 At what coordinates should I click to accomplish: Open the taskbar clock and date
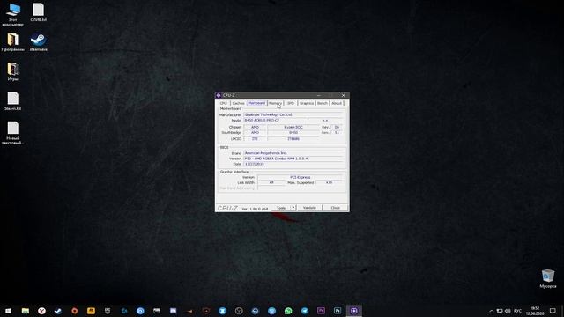[x=535, y=311]
